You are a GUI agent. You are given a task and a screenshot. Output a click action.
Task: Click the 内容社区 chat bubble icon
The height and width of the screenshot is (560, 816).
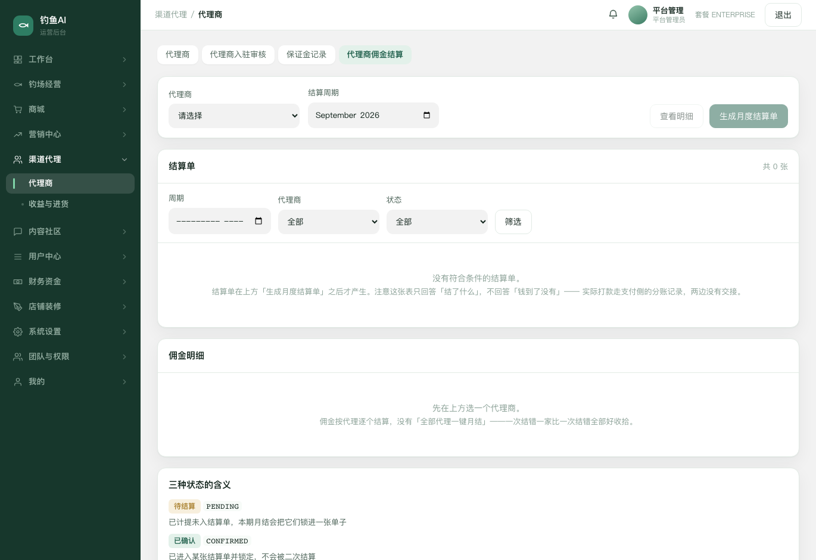coord(18,232)
